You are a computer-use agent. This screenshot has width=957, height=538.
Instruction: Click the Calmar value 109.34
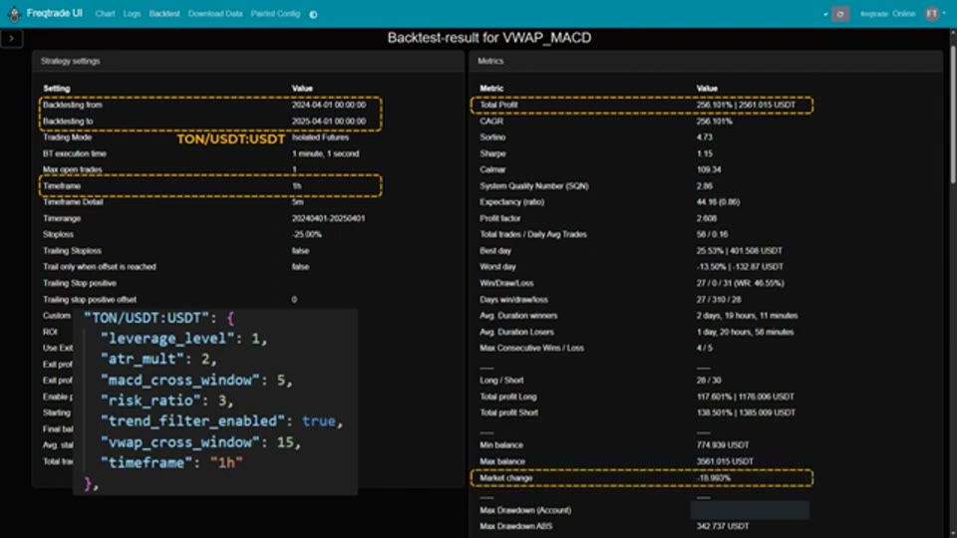[x=709, y=169]
